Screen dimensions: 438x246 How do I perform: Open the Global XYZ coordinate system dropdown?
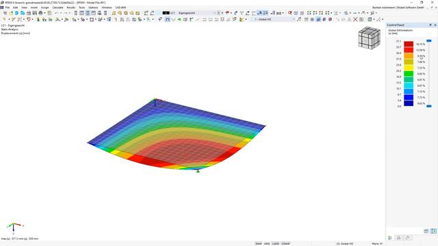(294, 20)
